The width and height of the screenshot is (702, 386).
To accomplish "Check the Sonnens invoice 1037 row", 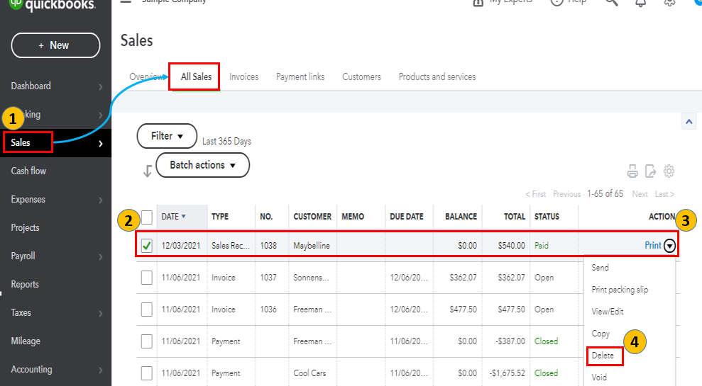I will tap(147, 278).
